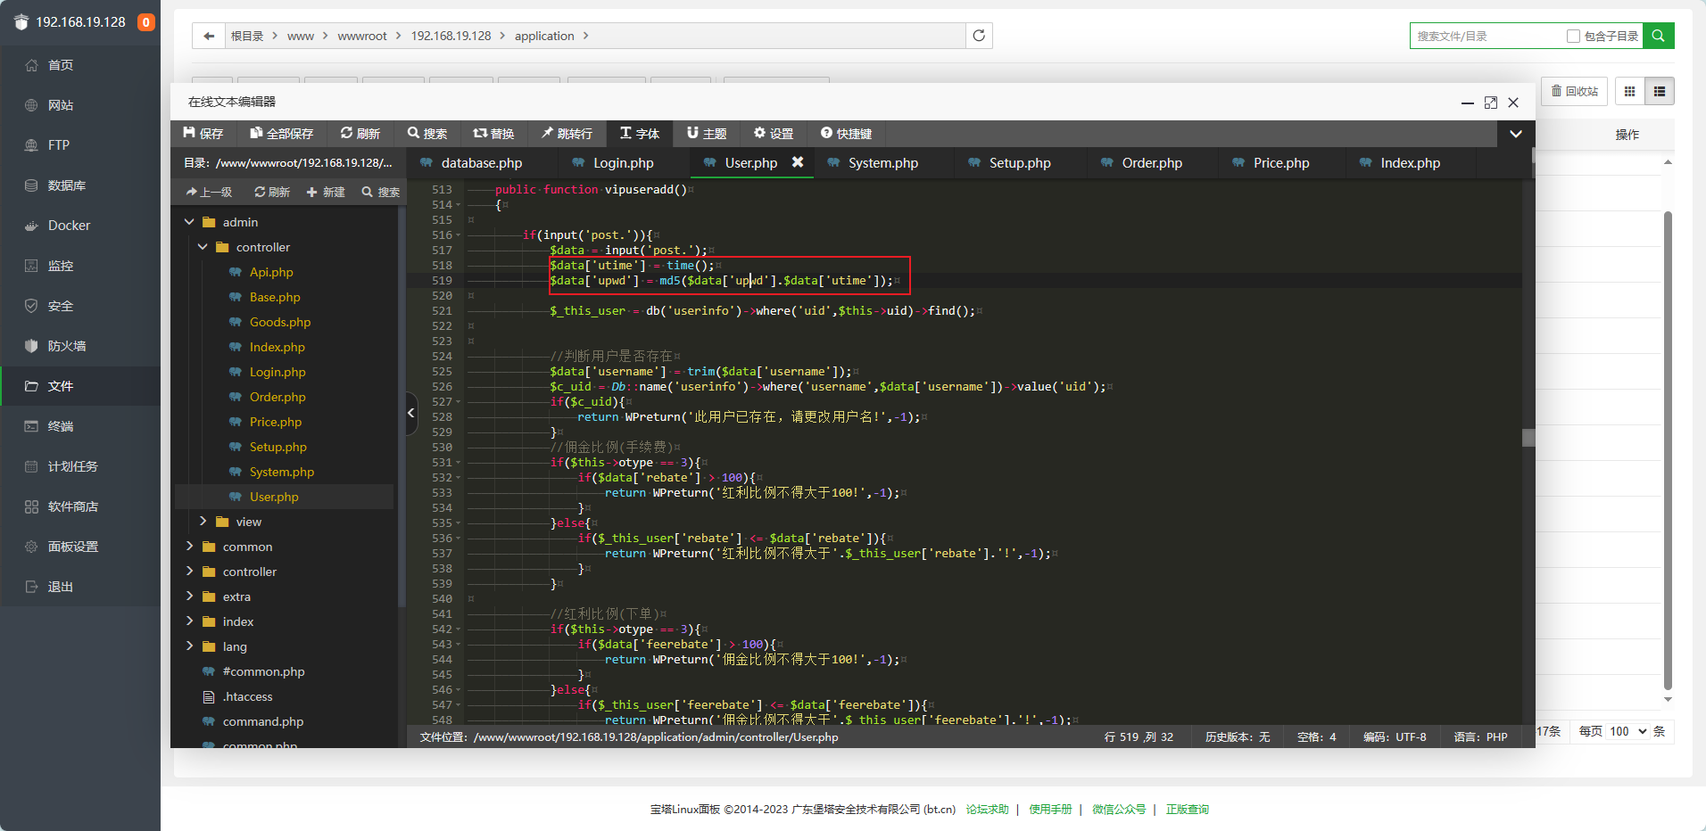The image size is (1706, 831).
Task: Switch to grid view layout icon
Action: tap(1629, 91)
